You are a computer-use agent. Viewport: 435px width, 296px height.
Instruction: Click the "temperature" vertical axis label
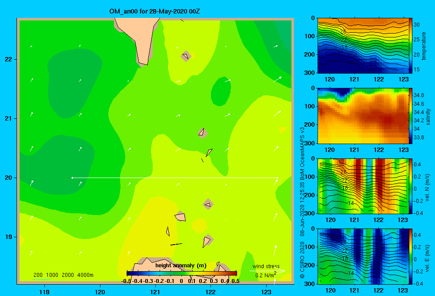pos(424,46)
